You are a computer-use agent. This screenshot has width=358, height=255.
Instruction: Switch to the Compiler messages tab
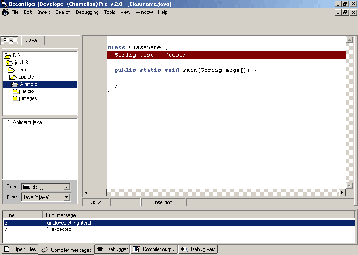[x=66, y=250]
